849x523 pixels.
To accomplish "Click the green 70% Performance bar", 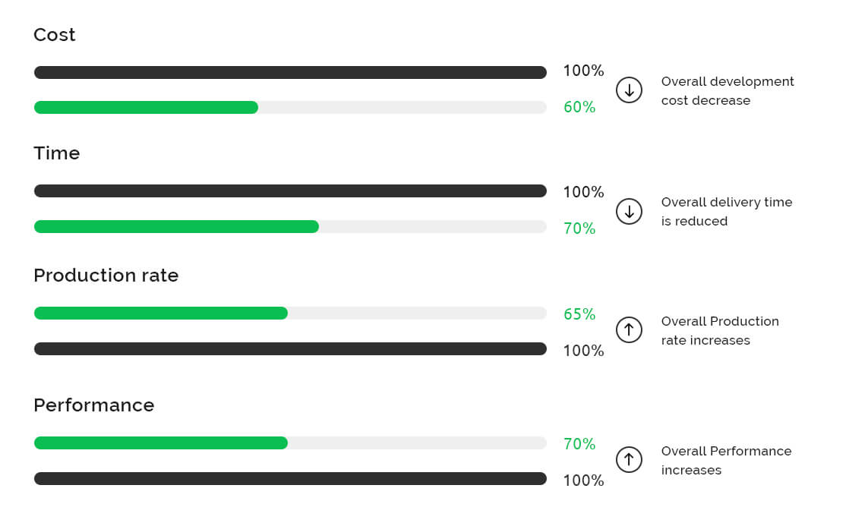I will click(161, 443).
